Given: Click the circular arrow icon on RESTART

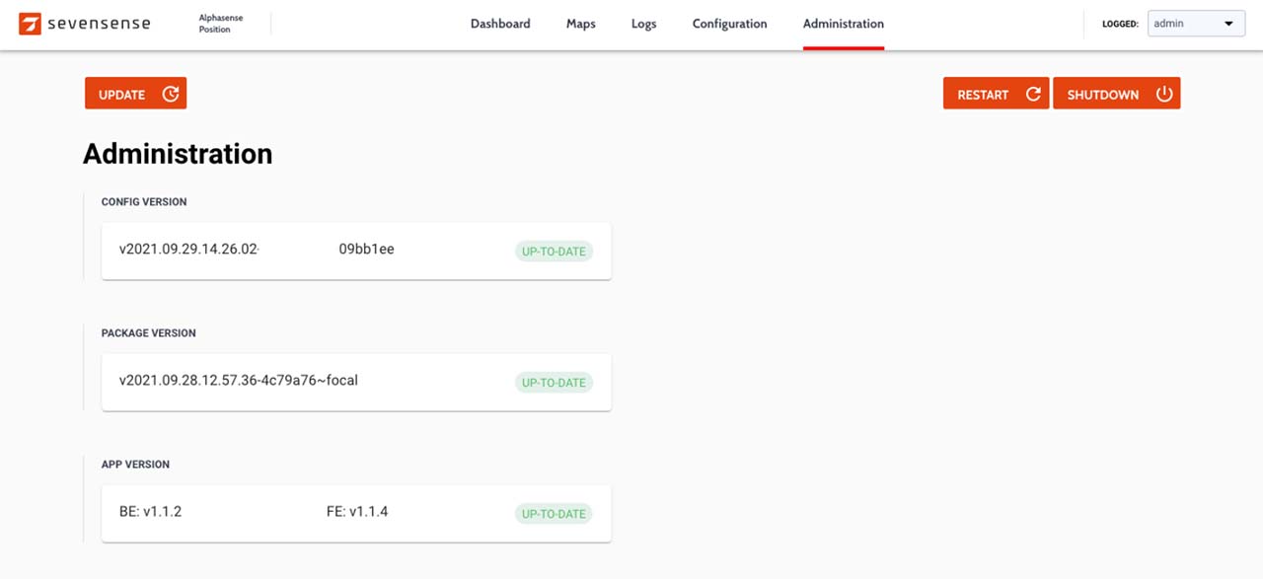Looking at the screenshot, I should [x=1033, y=95].
